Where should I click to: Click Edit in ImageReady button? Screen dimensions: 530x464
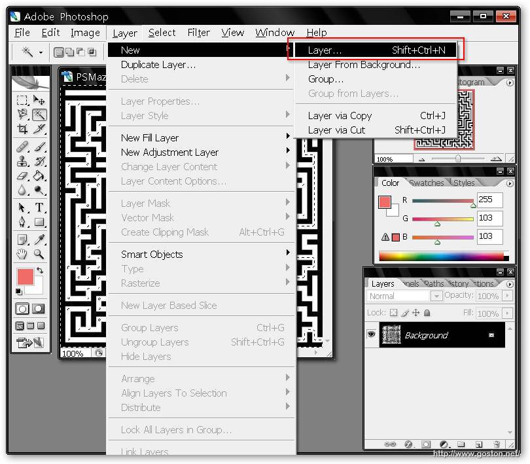(x=30, y=343)
